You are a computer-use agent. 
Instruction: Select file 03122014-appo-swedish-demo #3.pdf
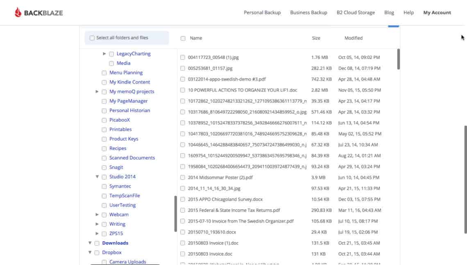tap(227, 79)
